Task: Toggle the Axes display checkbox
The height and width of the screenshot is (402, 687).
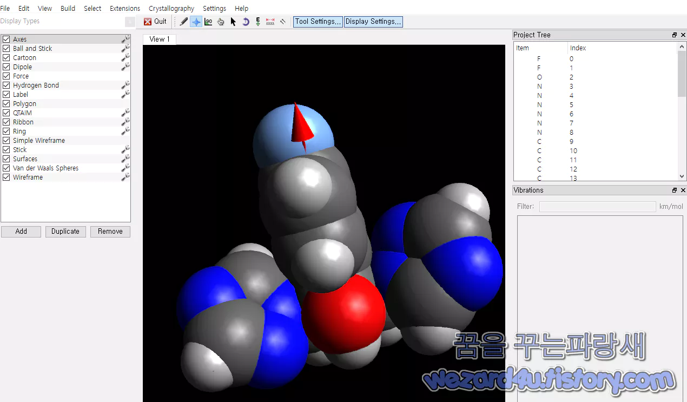Action: tap(6, 39)
